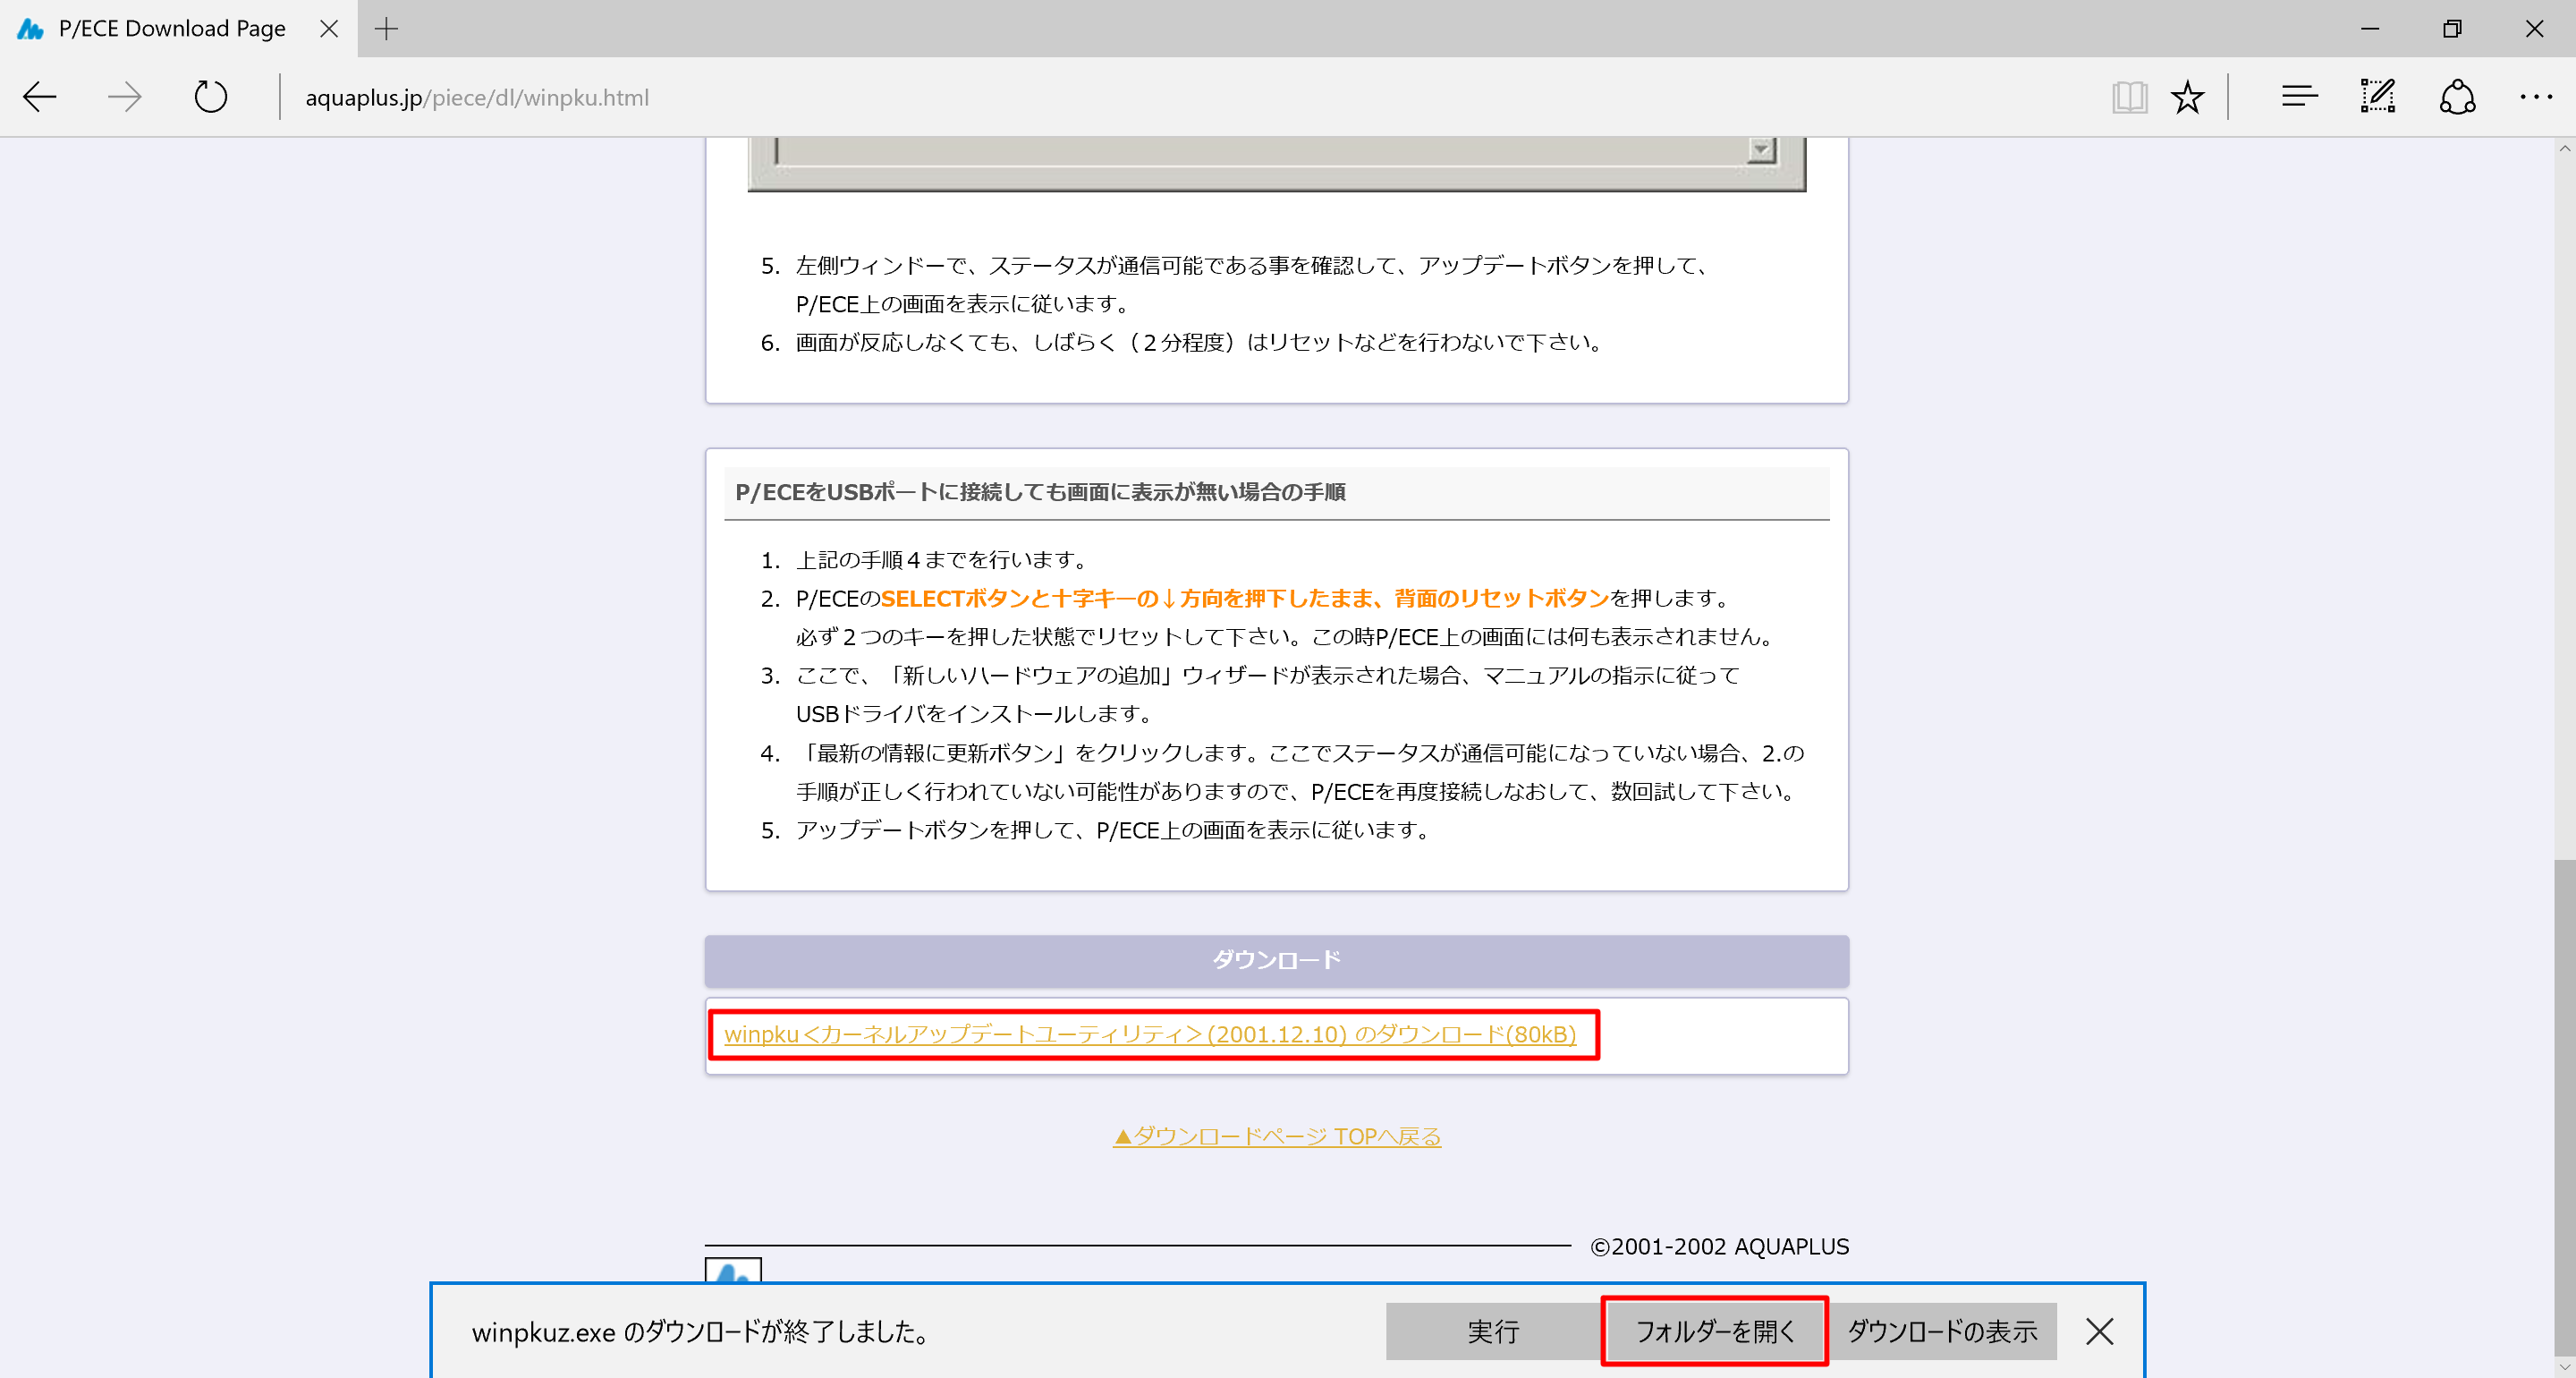Open the More actions ellipsis menu
Image resolution: width=2576 pixels, height=1378 pixels.
(x=2536, y=97)
